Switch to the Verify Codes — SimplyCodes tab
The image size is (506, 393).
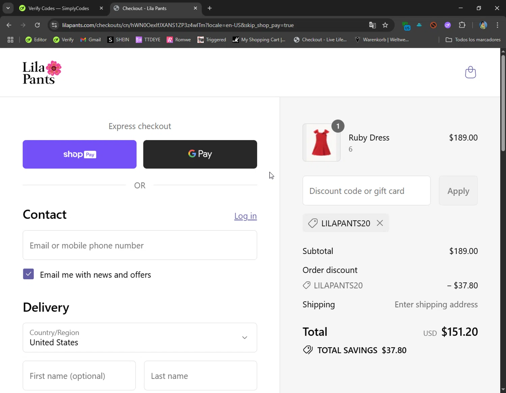click(x=59, y=8)
